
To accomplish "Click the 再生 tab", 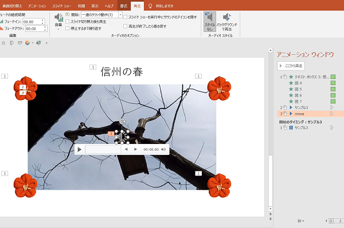I will 137,6.
